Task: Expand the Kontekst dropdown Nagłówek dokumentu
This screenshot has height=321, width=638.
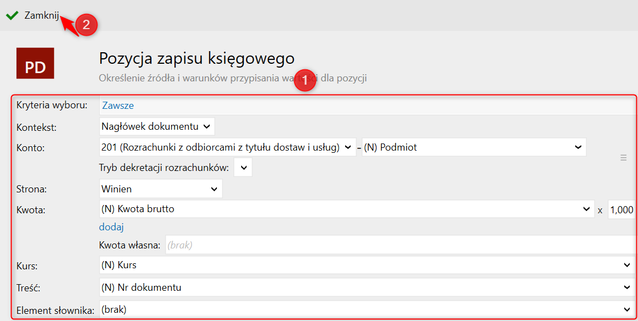Action: (157, 126)
